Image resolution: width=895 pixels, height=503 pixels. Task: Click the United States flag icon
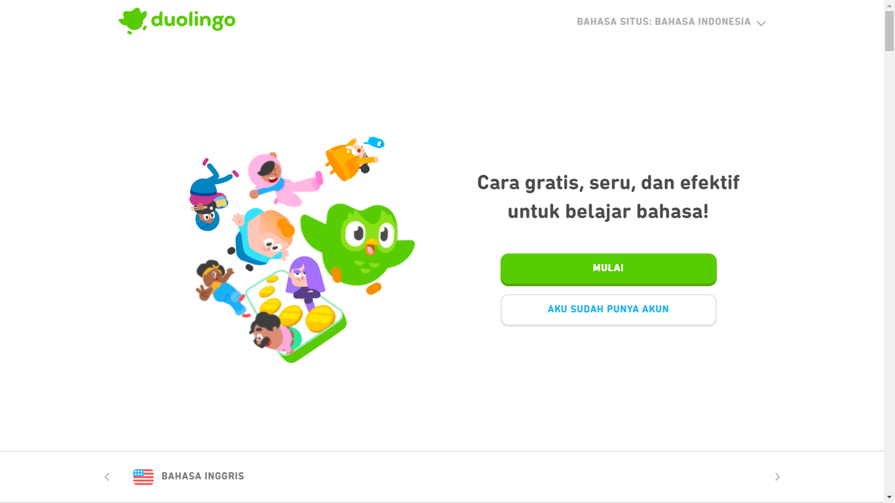tap(143, 477)
